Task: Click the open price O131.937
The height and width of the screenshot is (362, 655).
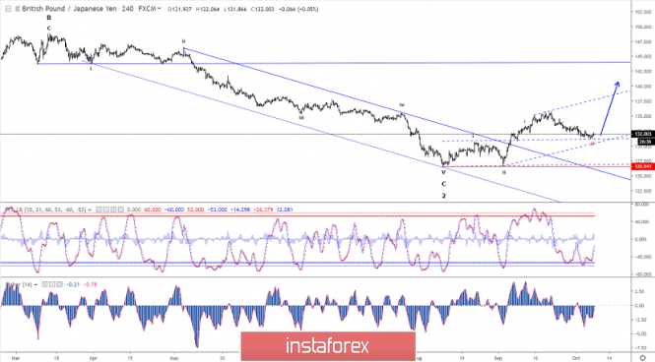Action: coord(179,9)
